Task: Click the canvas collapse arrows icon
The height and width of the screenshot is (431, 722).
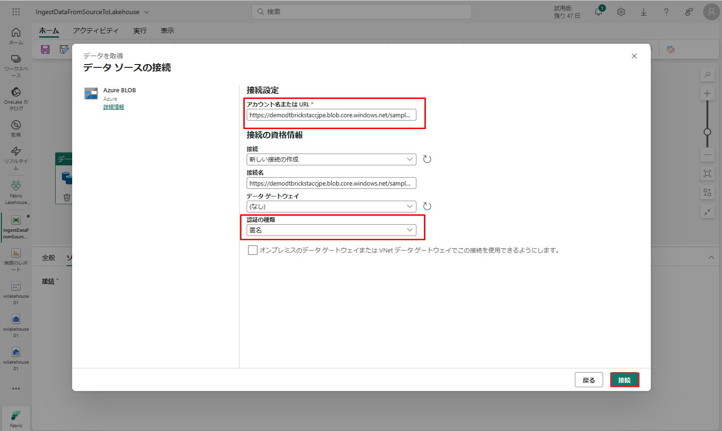Action: coord(707,211)
